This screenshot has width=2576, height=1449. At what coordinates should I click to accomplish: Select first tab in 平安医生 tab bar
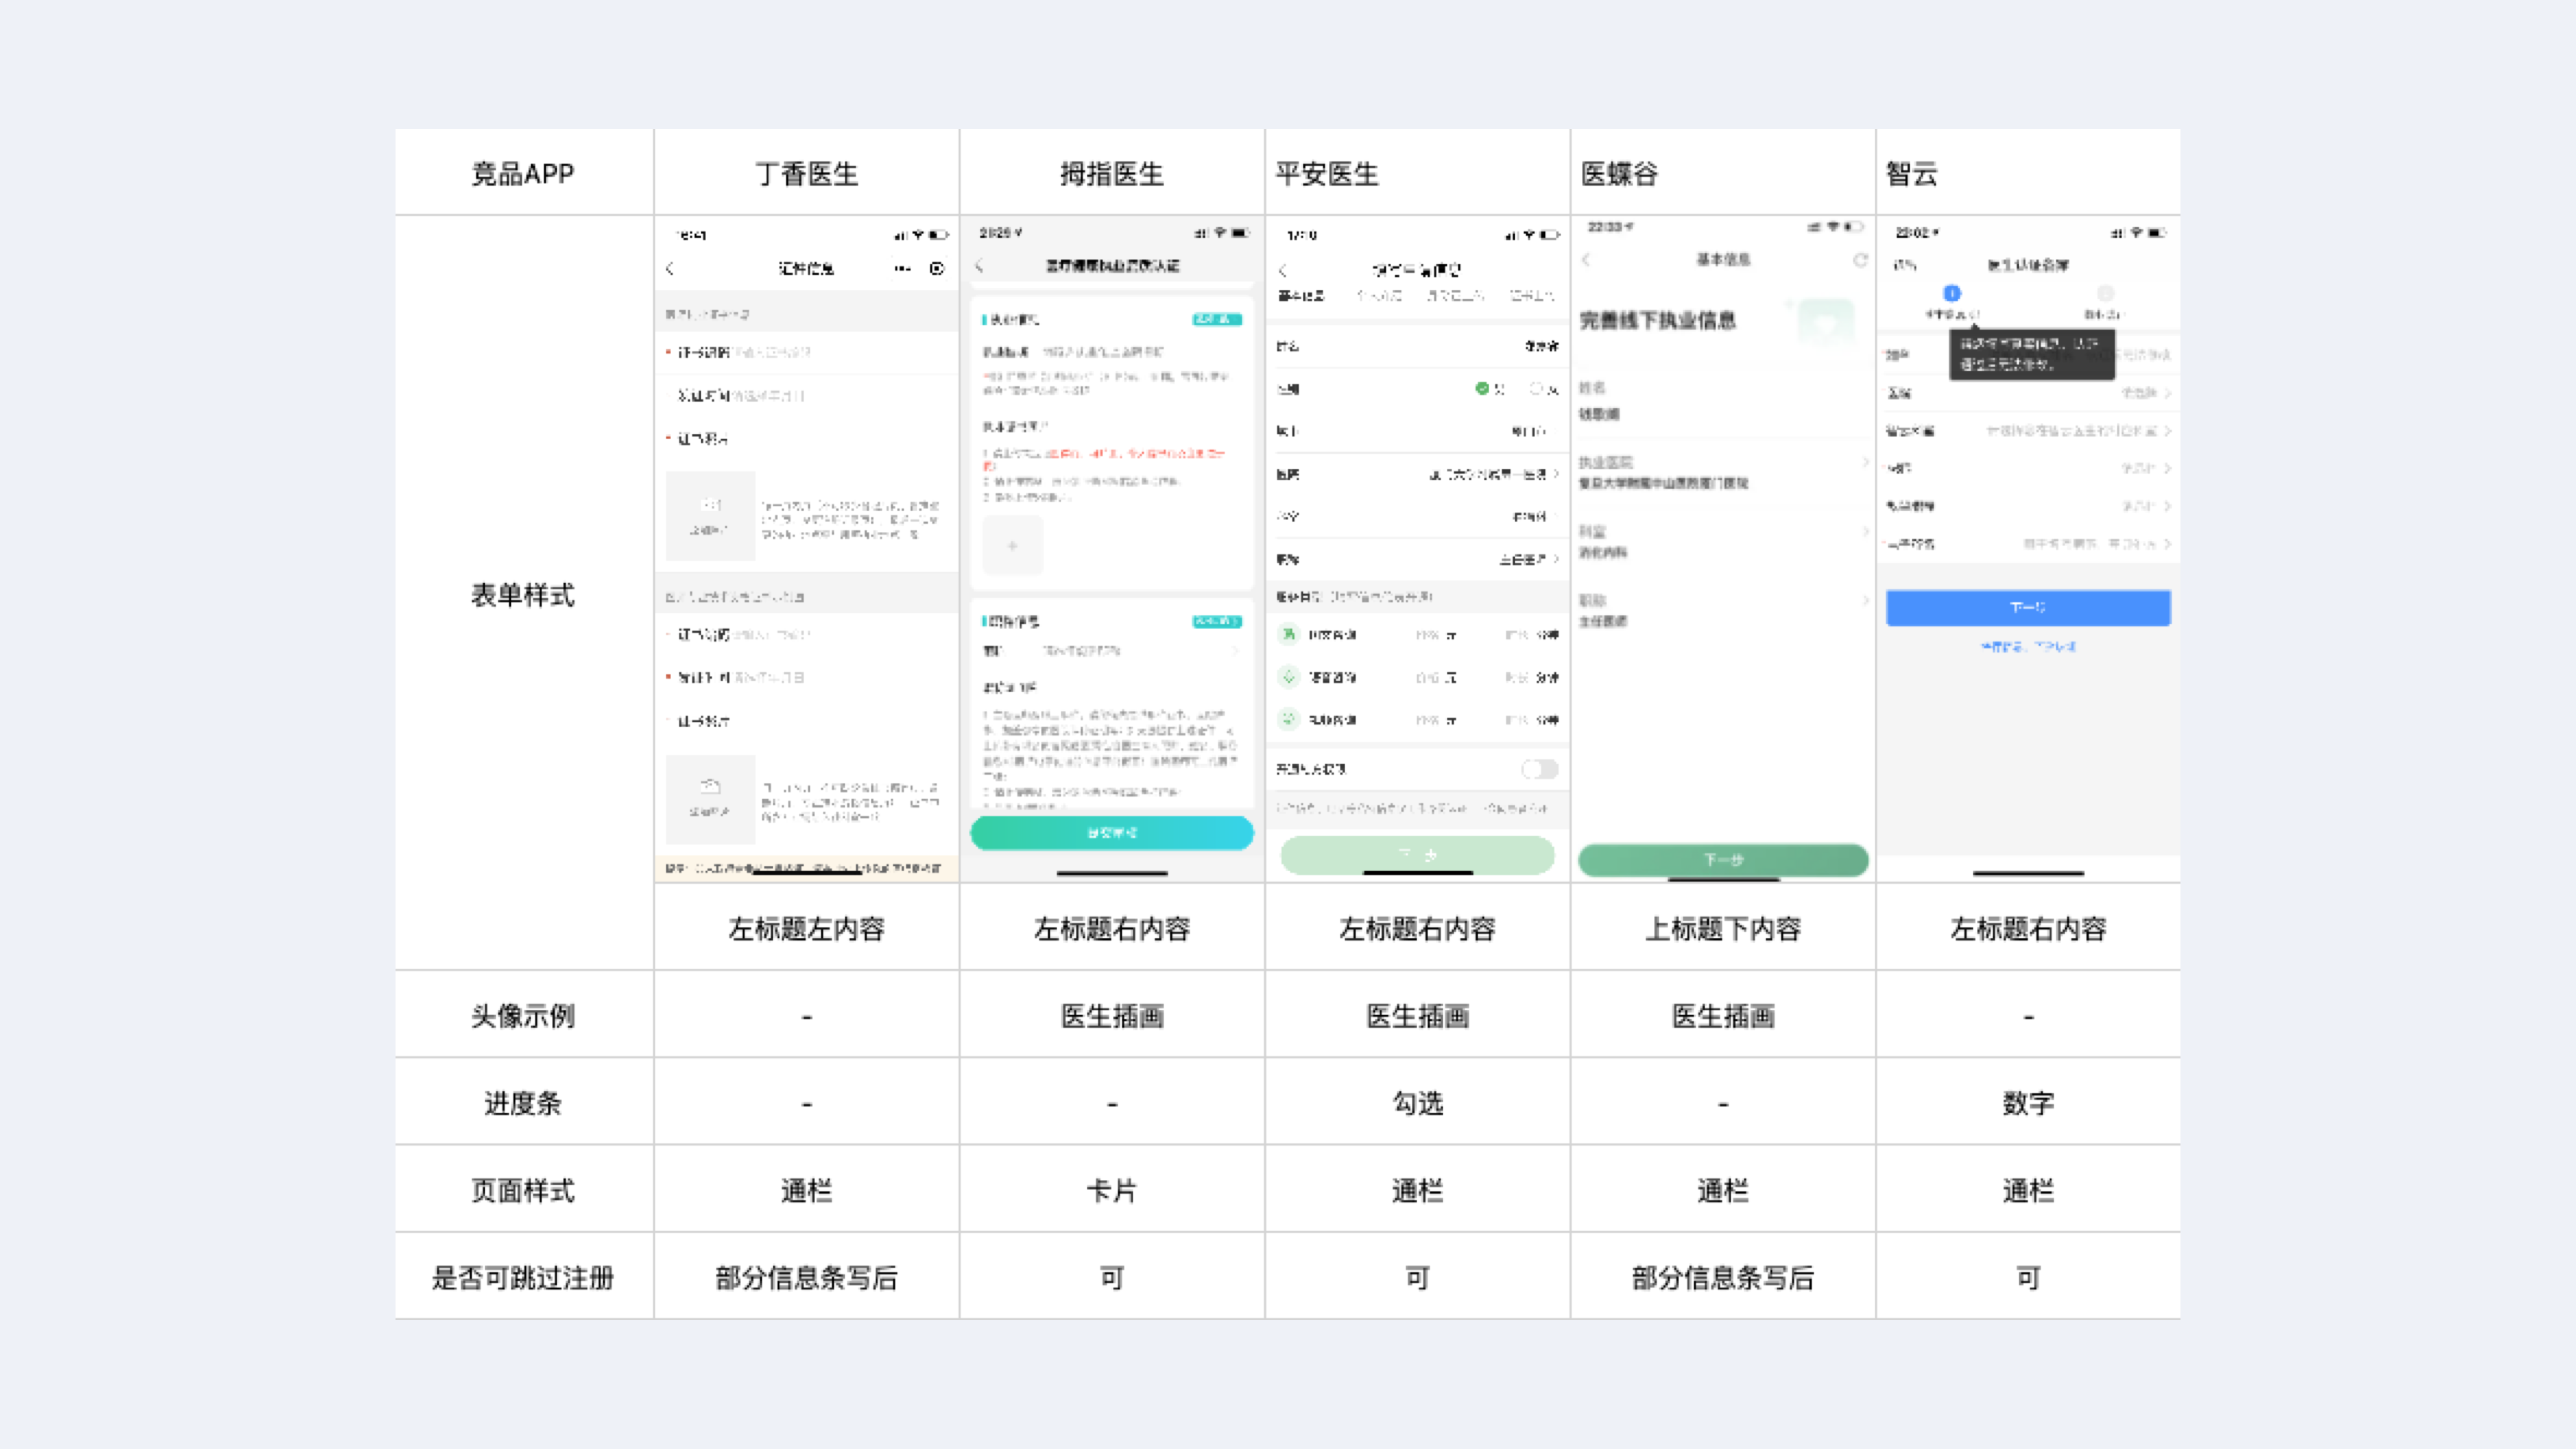(1301, 296)
